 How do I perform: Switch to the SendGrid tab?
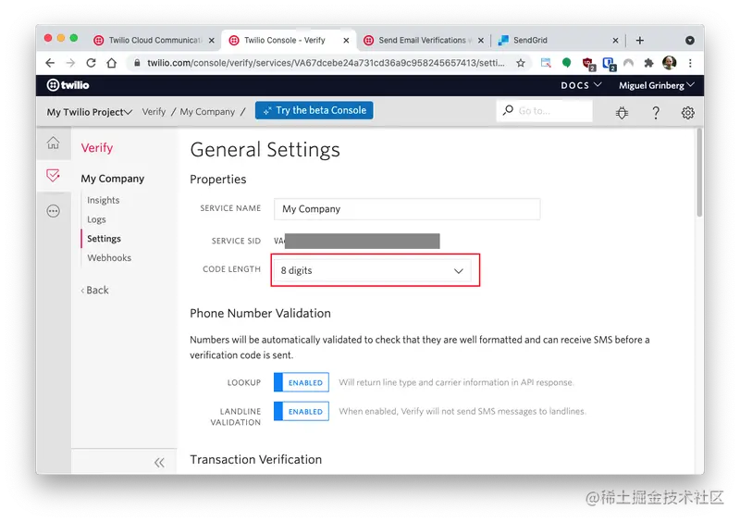559,40
